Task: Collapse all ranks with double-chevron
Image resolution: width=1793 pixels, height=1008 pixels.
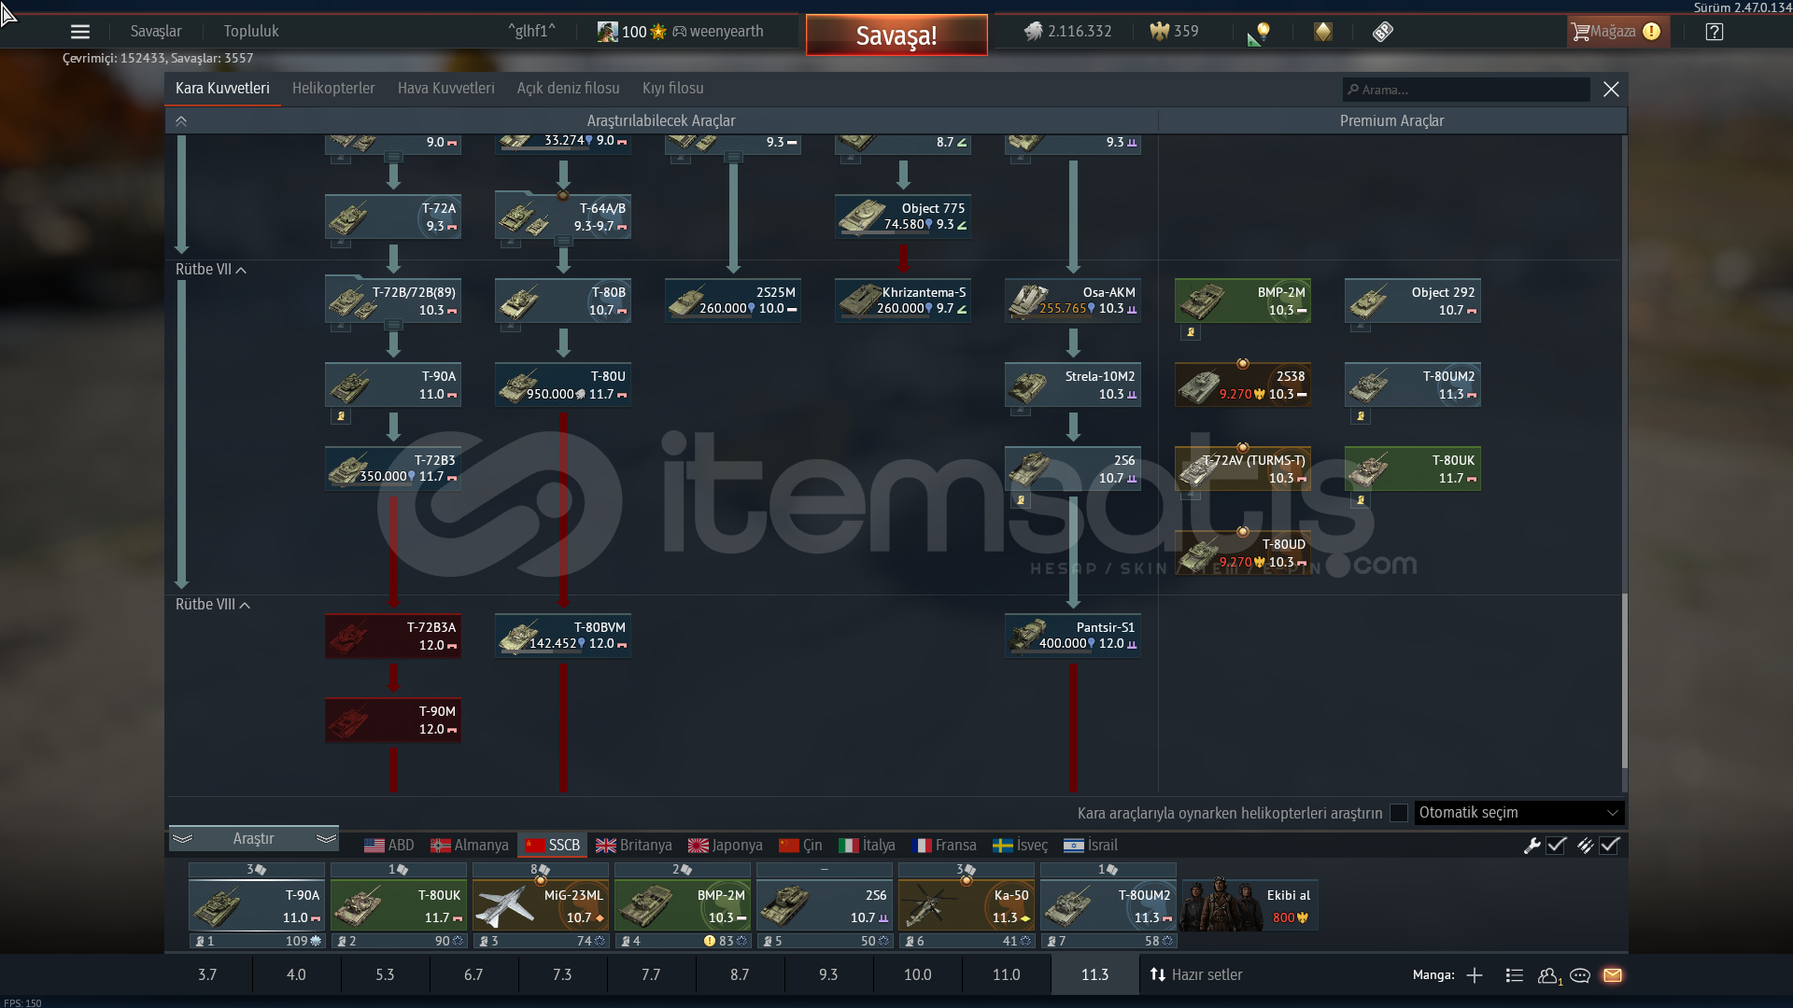Action: click(181, 121)
